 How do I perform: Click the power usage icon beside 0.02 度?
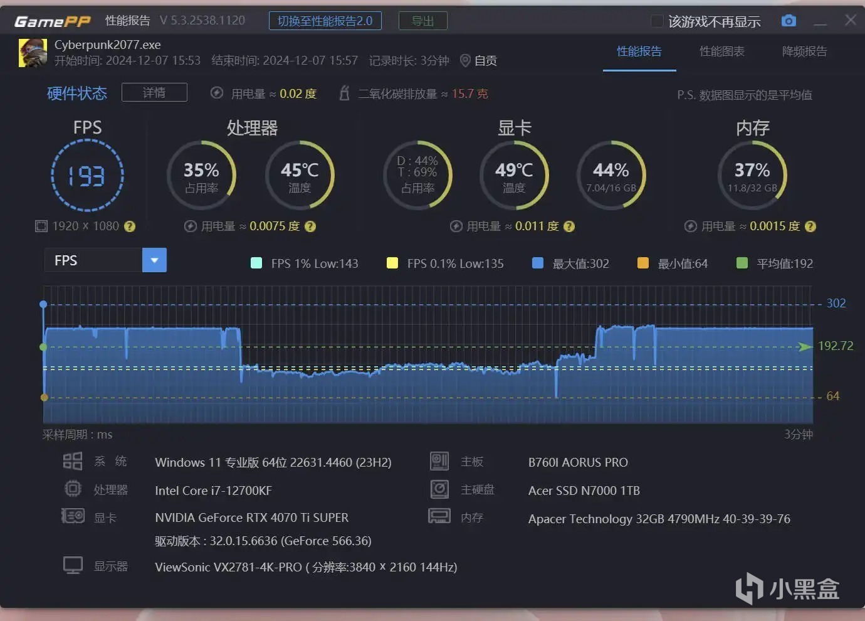(217, 93)
